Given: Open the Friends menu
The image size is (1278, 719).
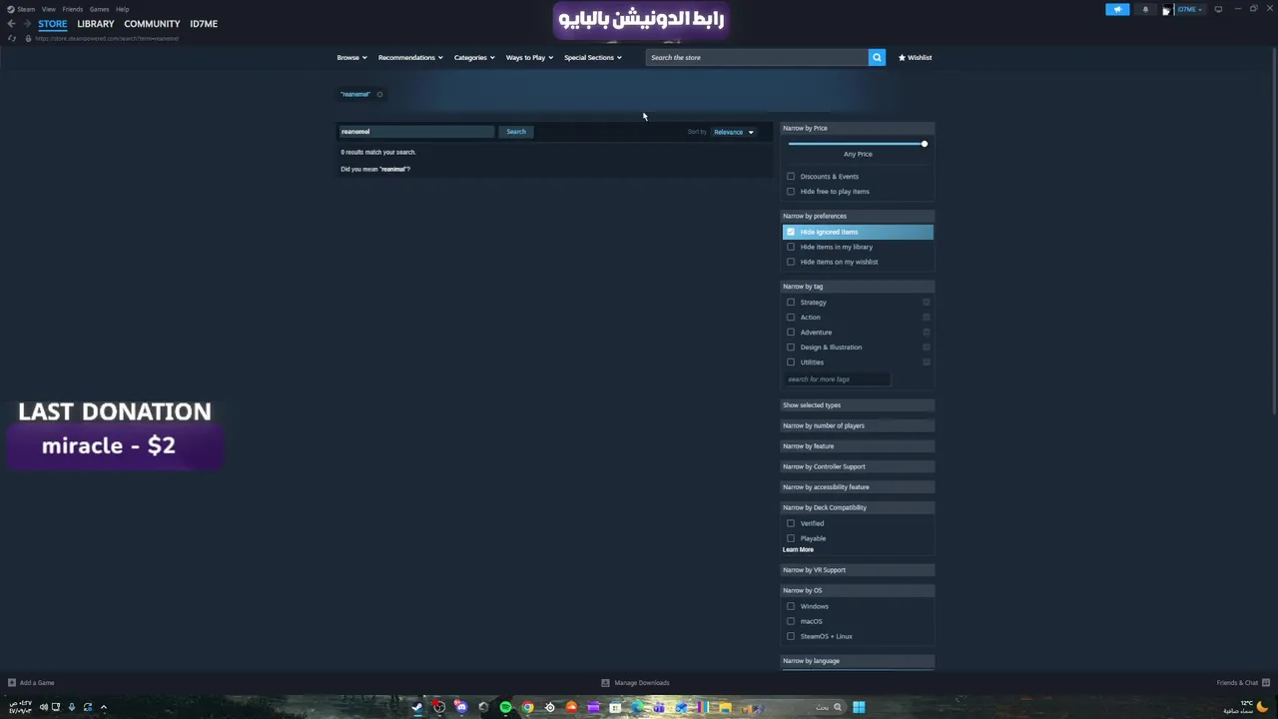Looking at the screenshot, I should click(72, 9).
